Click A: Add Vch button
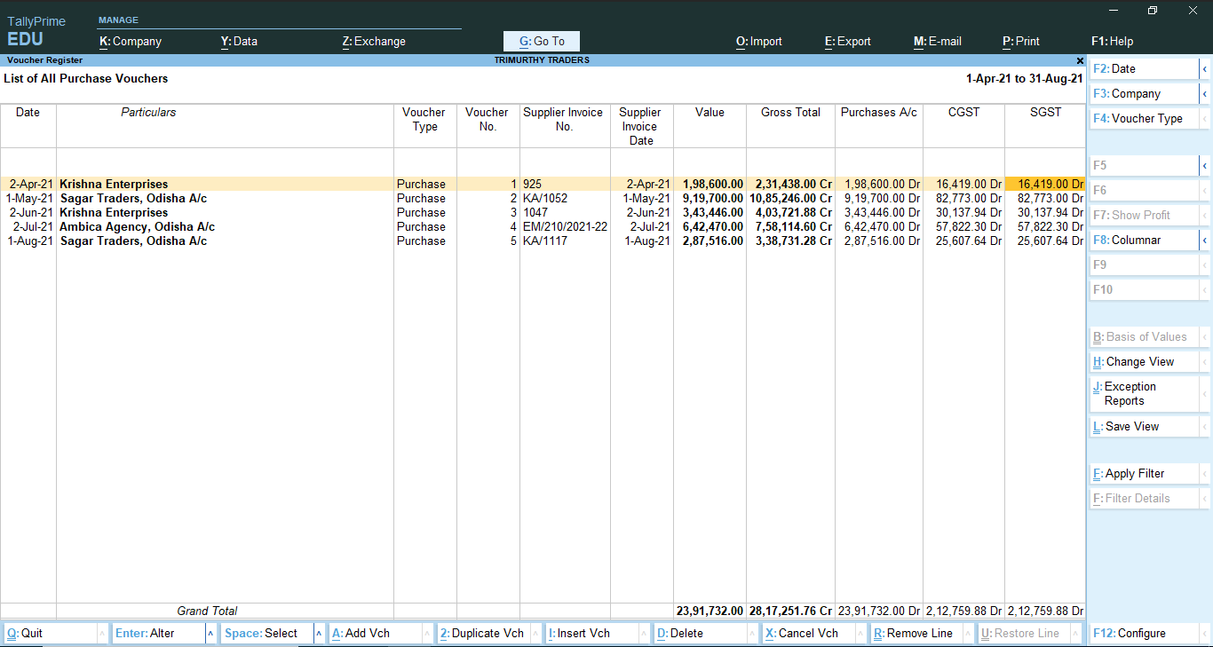The width and height of the screenshot is (1213, 647). coord(375,633)
